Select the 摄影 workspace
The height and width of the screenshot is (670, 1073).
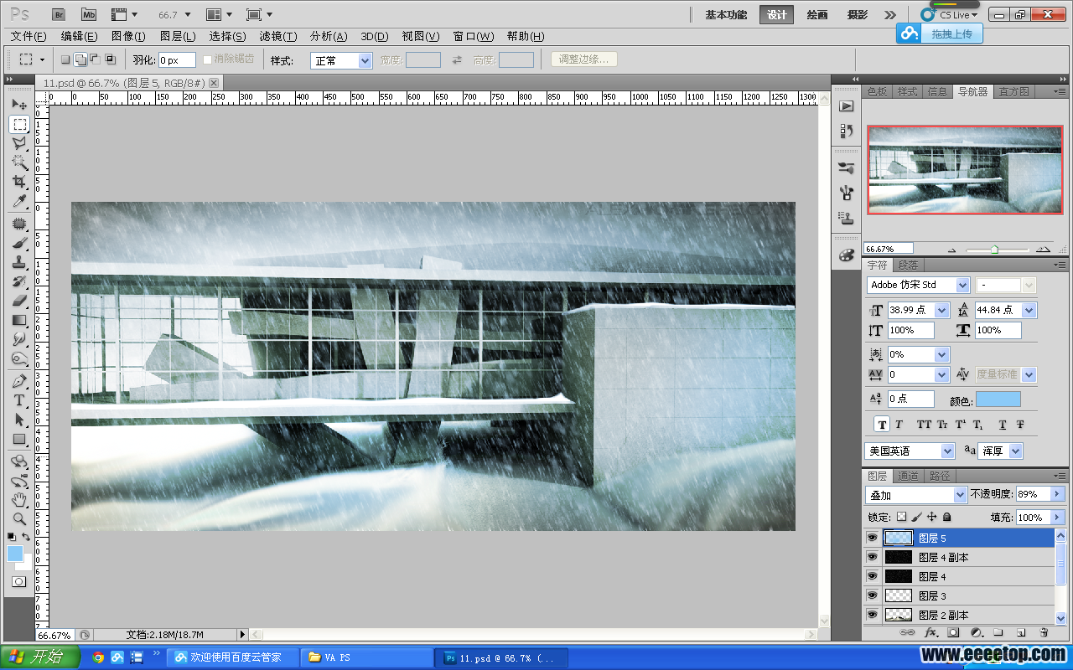click(858, 14)
